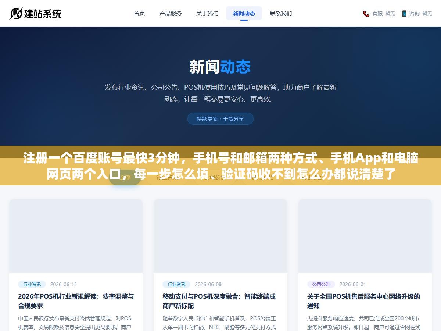Click the 建站系统 logo icon
This screenshot has width=441, height=331.
point(16,14)
